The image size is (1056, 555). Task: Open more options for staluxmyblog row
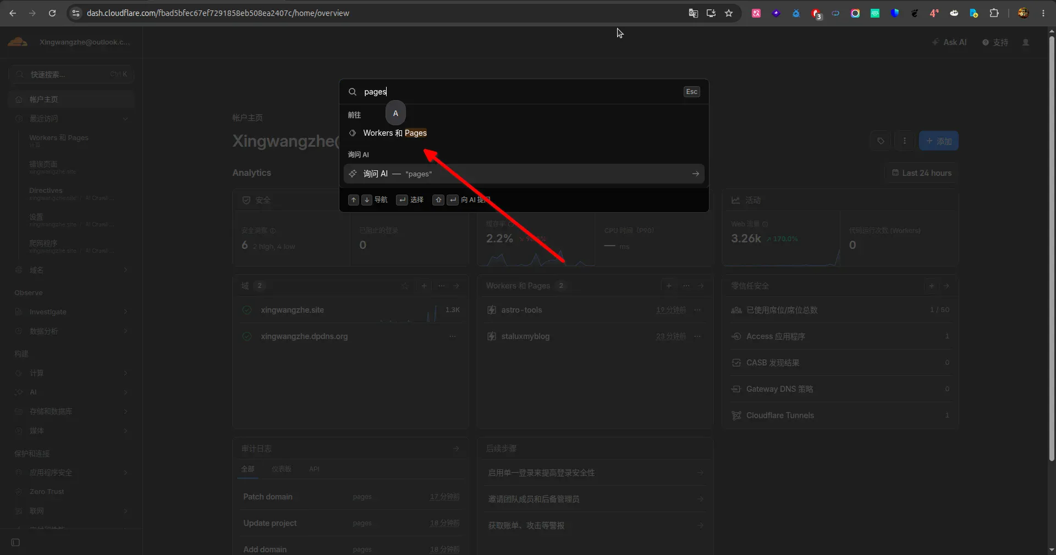point(697,336)
